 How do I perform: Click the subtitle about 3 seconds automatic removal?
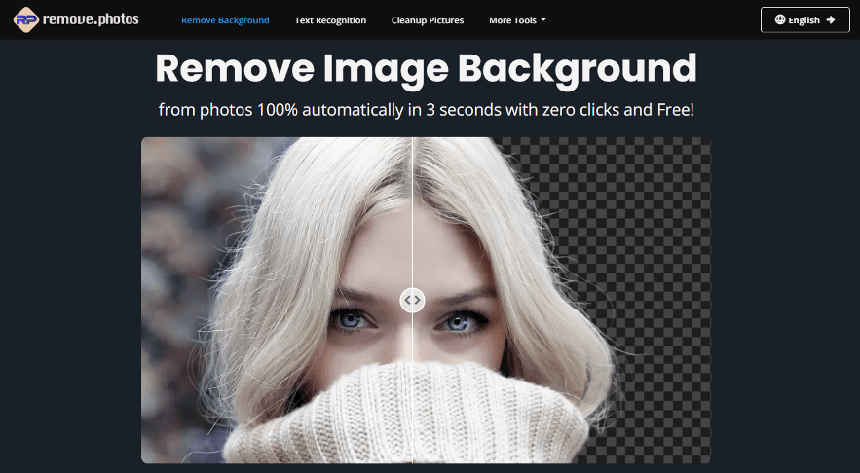click(x=426, y=110)
